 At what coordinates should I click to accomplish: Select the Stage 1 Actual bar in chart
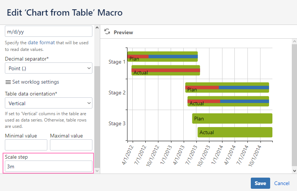[x=166, y=70]
